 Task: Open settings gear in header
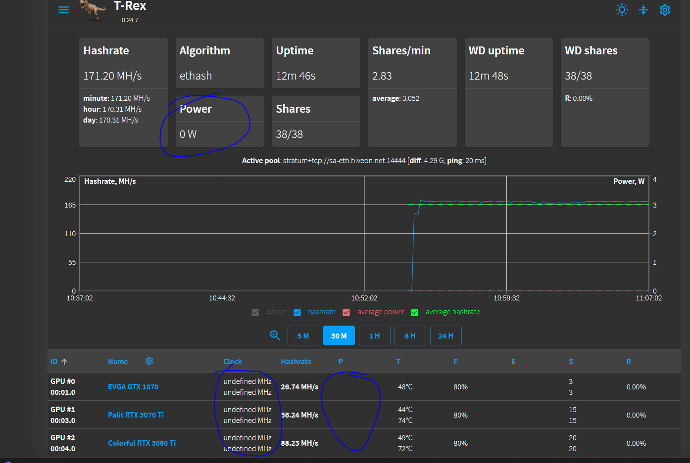(665, 9)
